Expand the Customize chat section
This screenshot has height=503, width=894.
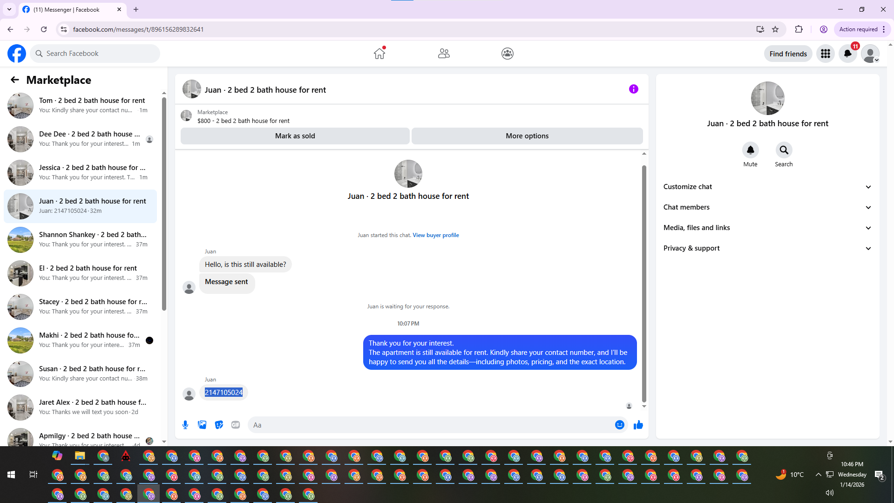point(767,187)
